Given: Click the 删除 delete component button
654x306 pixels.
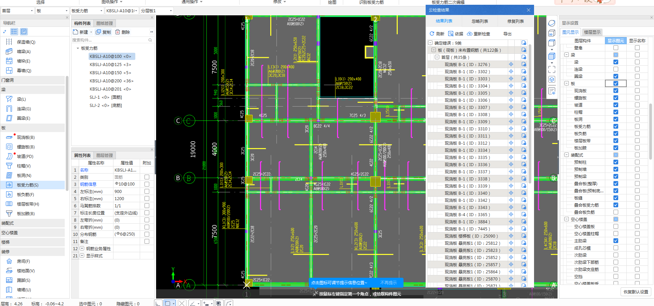Looking at the screenshot, I should pos(122,32).
